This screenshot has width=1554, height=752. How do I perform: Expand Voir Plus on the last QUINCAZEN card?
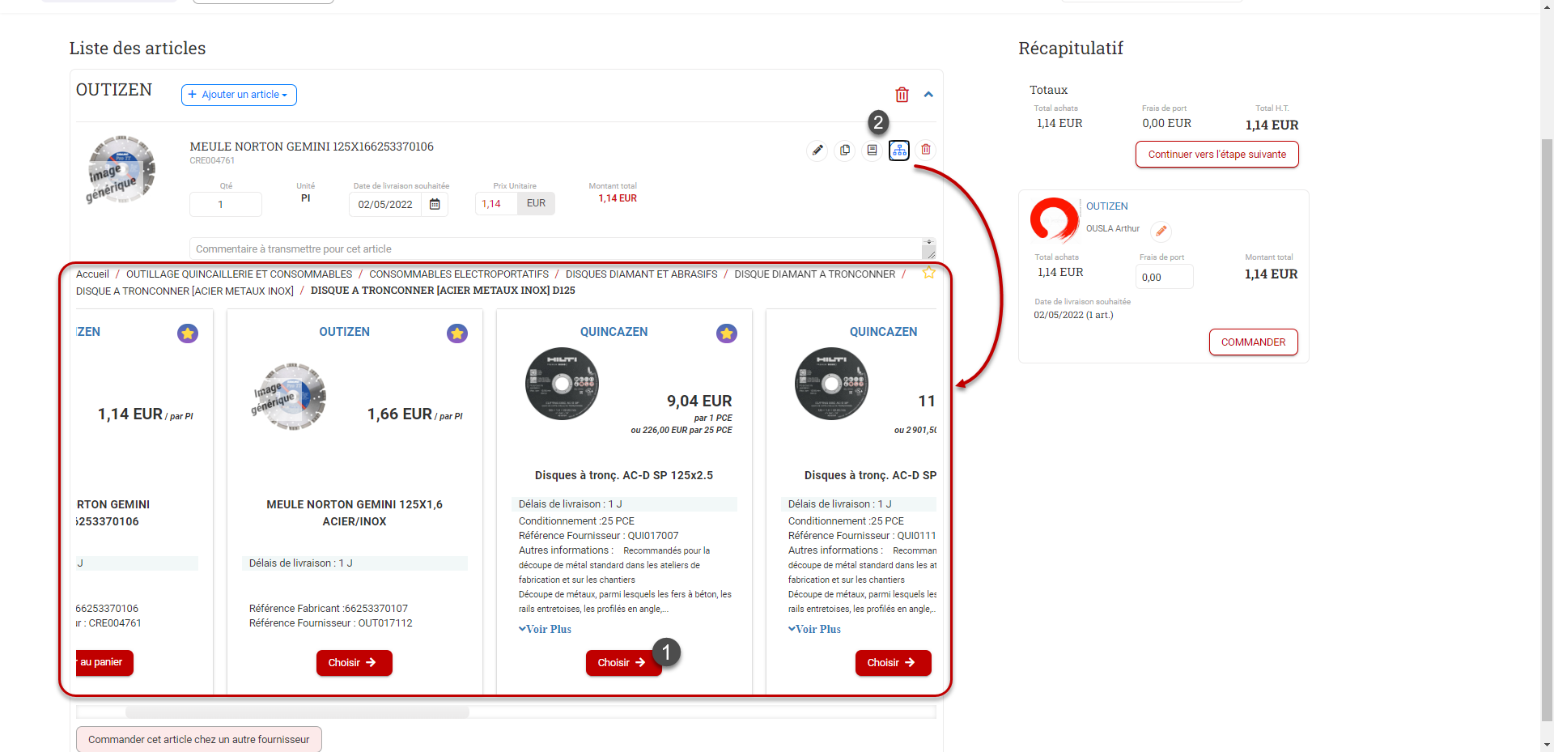(x=814, y=629)
